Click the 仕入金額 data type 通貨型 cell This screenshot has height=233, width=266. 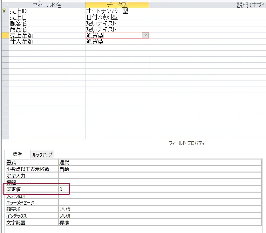[117, 41]
